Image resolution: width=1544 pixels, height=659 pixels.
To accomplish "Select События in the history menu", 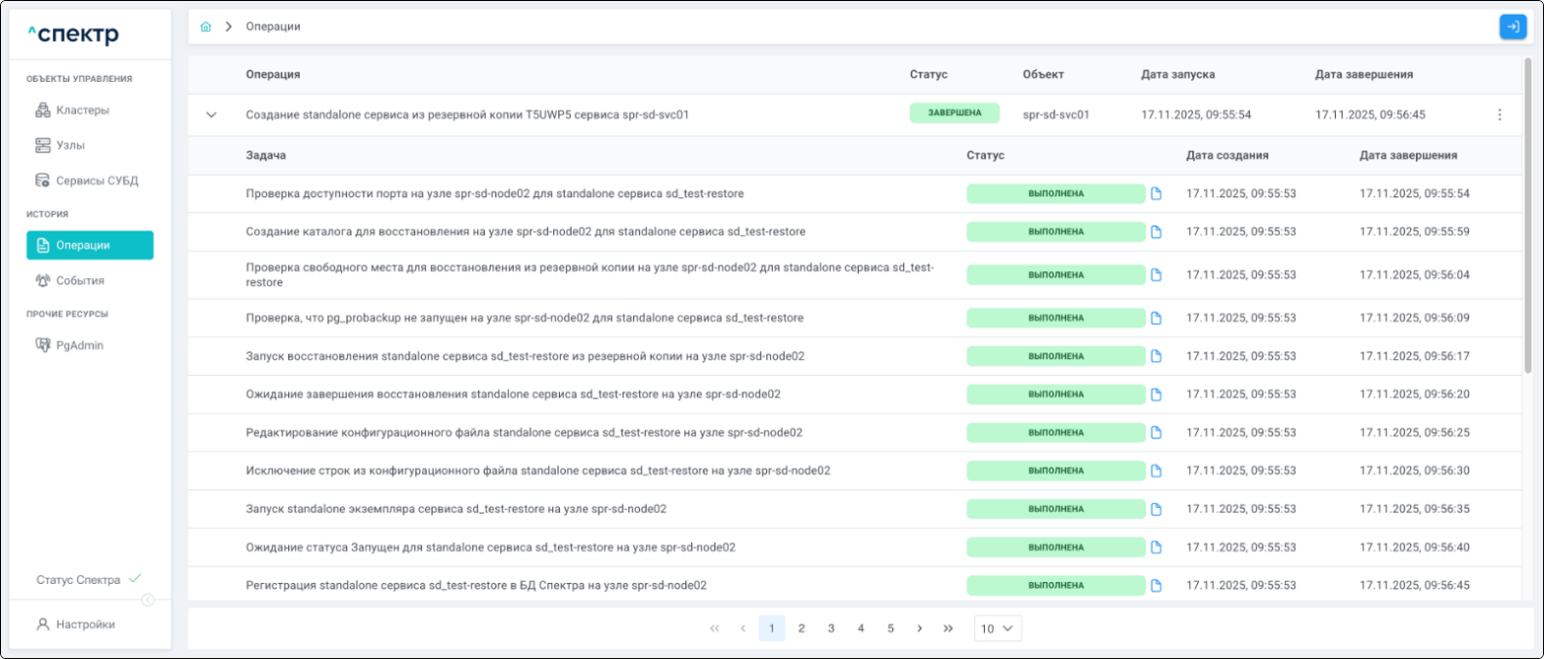I will tap(79, 281).
